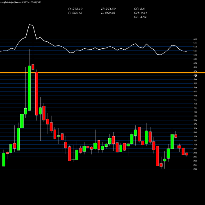Click the 499 price axis label
This screenshot has height=205, width=205.
click(x=195, y=92)
